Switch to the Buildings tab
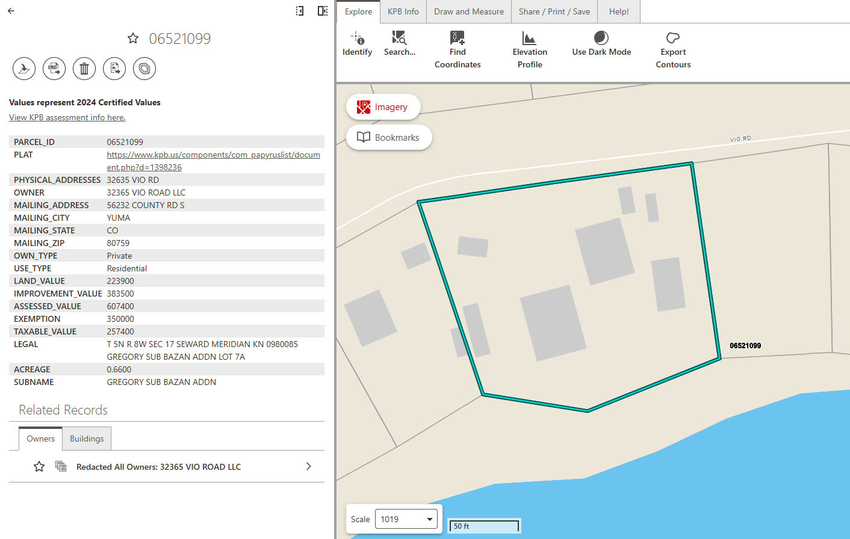This screenshot has width=850, height=539. (x=87, y=439)
